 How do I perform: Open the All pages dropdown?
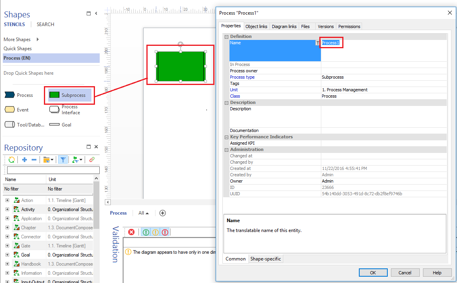[x=143, y=213]
